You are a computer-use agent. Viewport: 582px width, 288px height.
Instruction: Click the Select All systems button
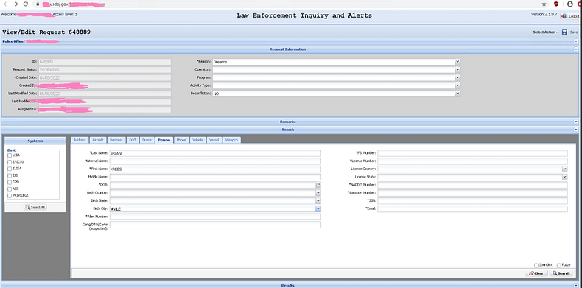click(x=35, y=208)
